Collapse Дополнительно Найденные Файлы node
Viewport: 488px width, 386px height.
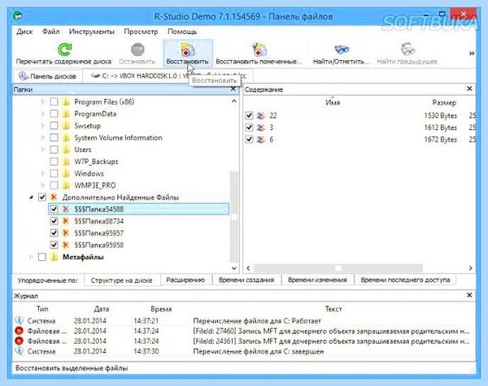(31, 197)
